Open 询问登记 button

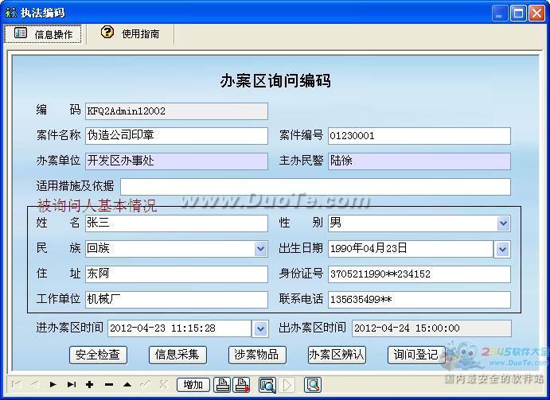pos(416,355)
